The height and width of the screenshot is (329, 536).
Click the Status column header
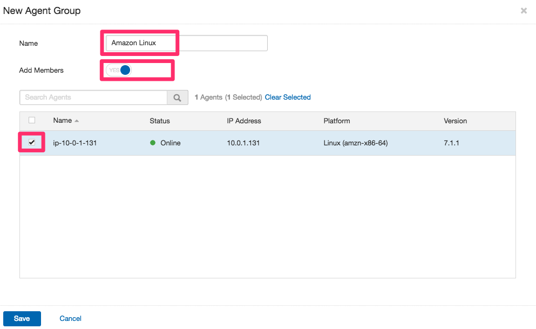(160, 121)
